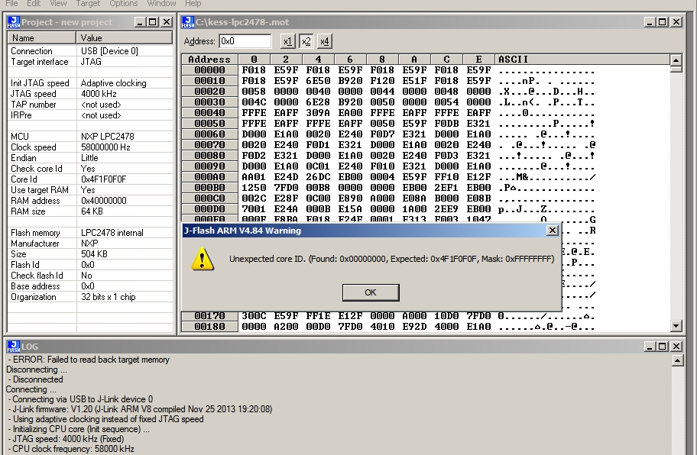Minimize the Project window
The image size is (697, 455).
(x=140, y=22)
